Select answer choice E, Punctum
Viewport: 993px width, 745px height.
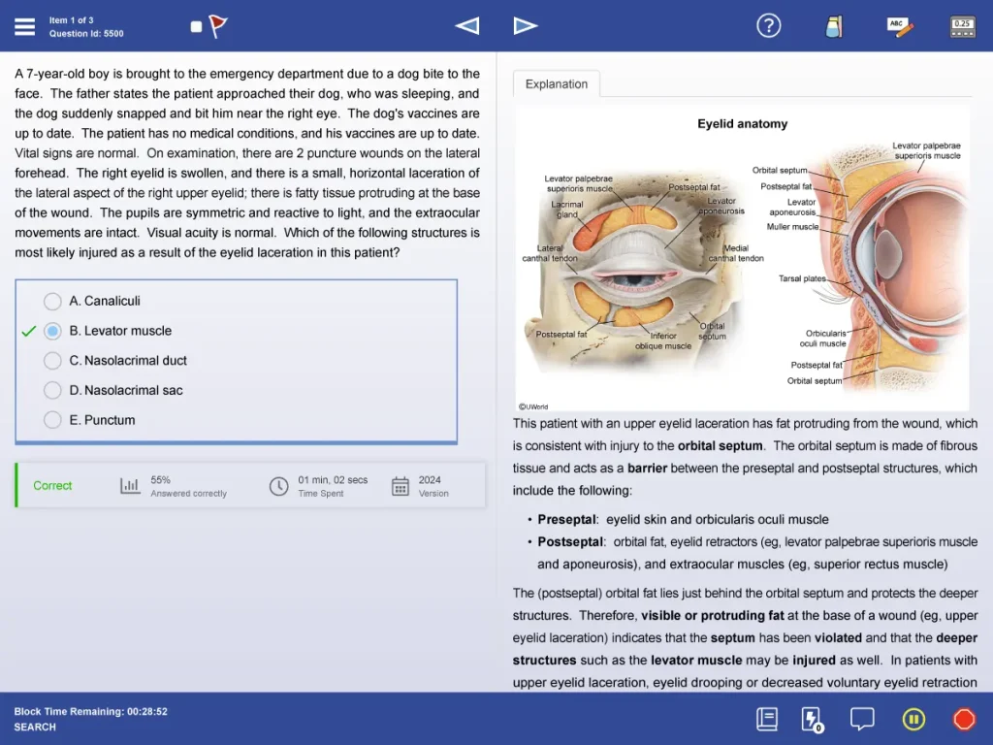[x=52, y=420]
